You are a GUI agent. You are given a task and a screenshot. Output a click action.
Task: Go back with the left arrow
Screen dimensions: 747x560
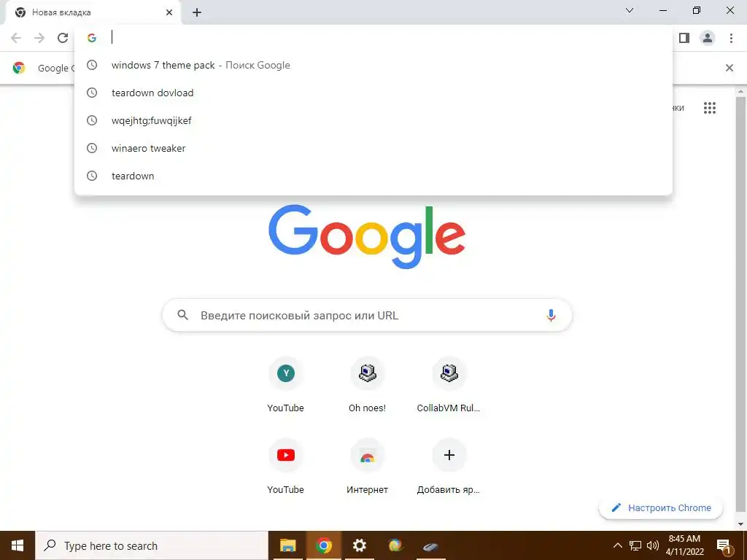(16, 38)
